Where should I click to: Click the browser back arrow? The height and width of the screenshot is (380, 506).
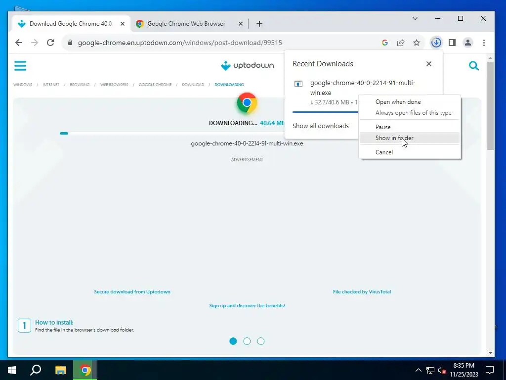(19, 43)
